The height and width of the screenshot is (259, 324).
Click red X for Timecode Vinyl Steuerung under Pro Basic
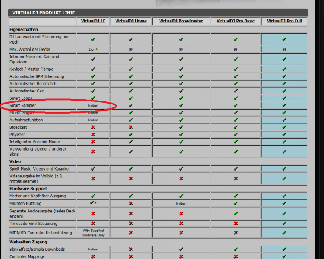point(236,224)
